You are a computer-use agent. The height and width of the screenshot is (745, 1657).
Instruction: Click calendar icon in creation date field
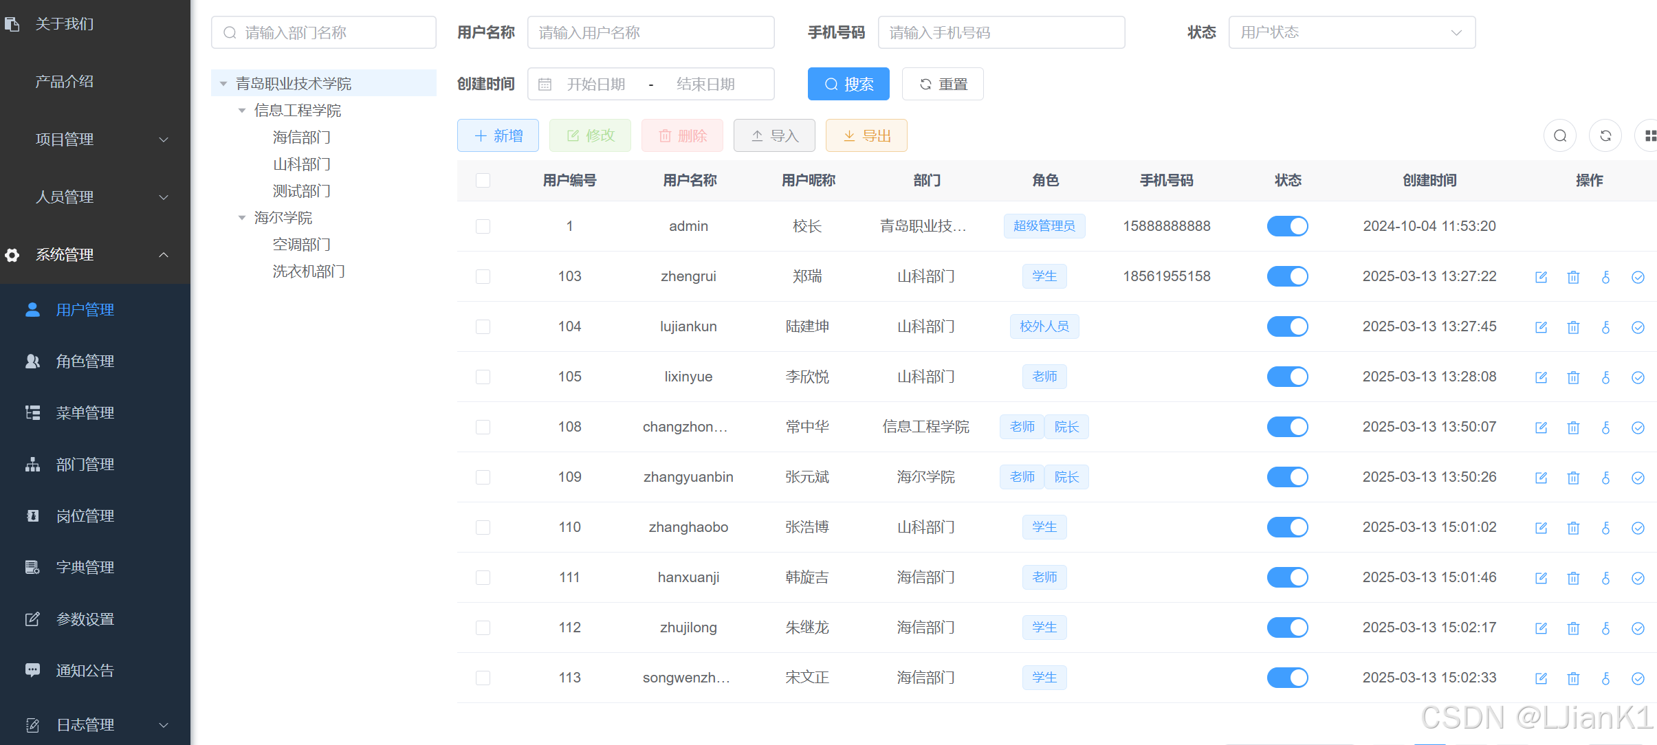(545, 85)
